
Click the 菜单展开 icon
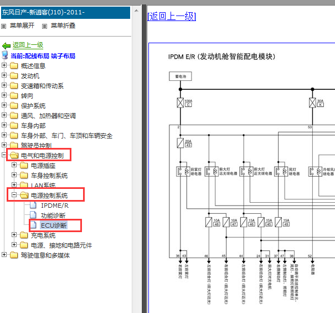4,26
